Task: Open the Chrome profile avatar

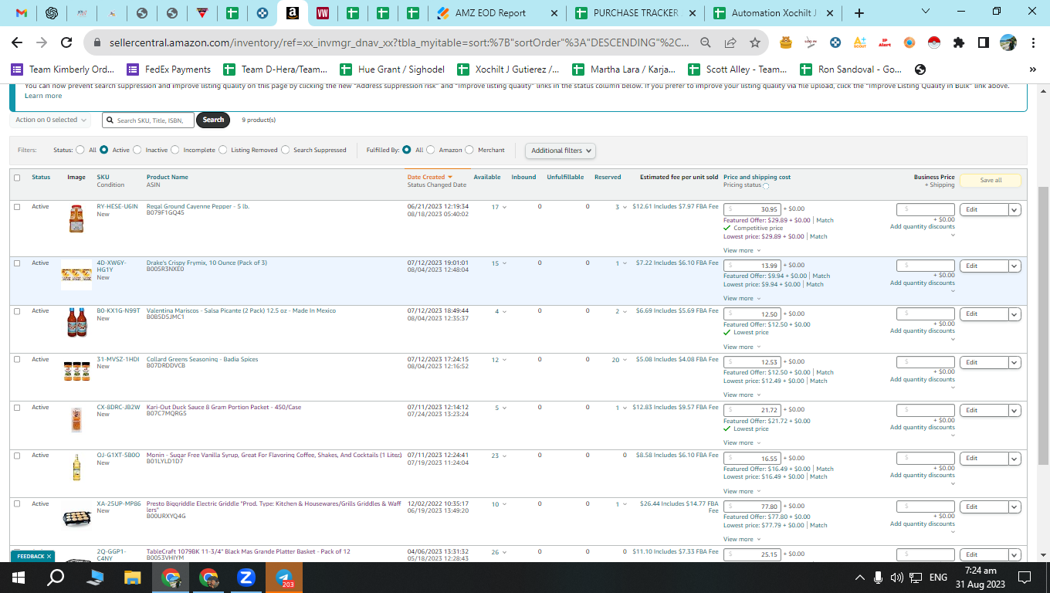Action: coord(1008,43)
